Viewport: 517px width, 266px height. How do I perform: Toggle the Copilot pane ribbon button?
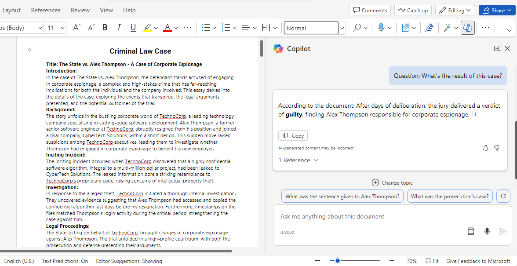point(468,28)
